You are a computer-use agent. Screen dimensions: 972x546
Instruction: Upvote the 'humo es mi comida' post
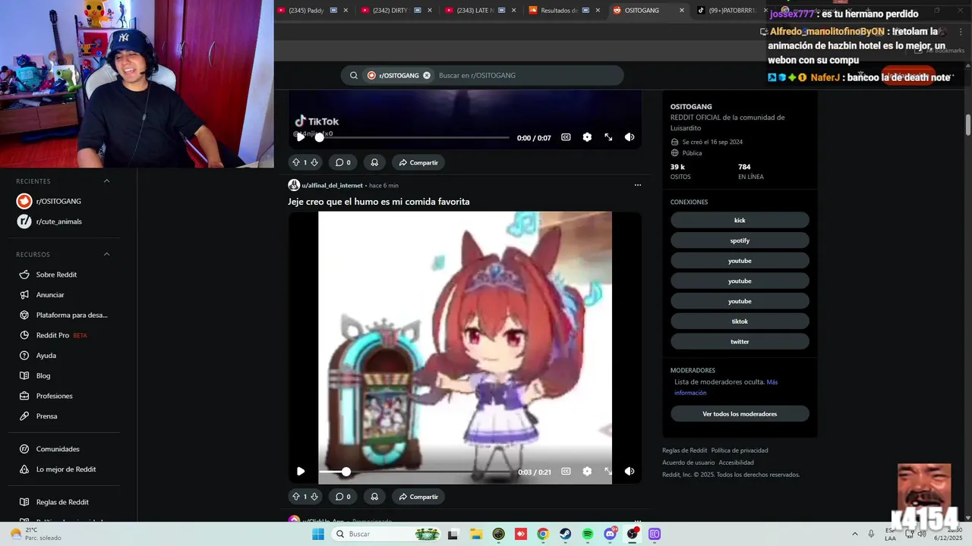point(296,497)
